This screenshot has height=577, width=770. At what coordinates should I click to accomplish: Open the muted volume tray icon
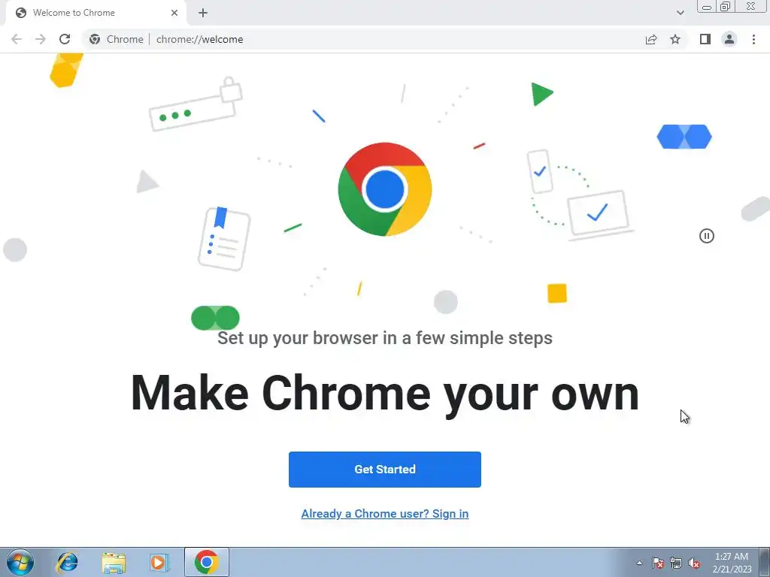694,563
